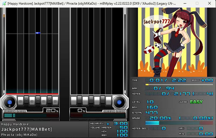Click the SPEED +00 value

point(207,80)
